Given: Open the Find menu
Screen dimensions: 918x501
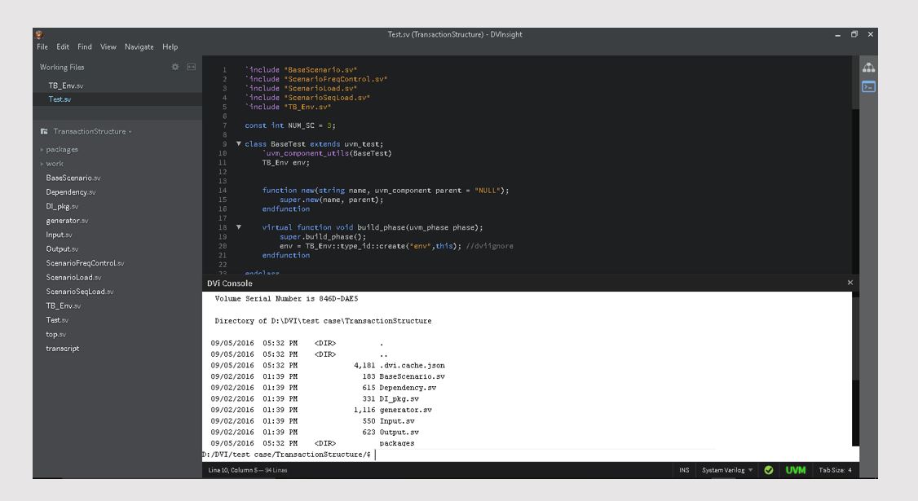Looking at the screenshot, I should tap(84, 46).
